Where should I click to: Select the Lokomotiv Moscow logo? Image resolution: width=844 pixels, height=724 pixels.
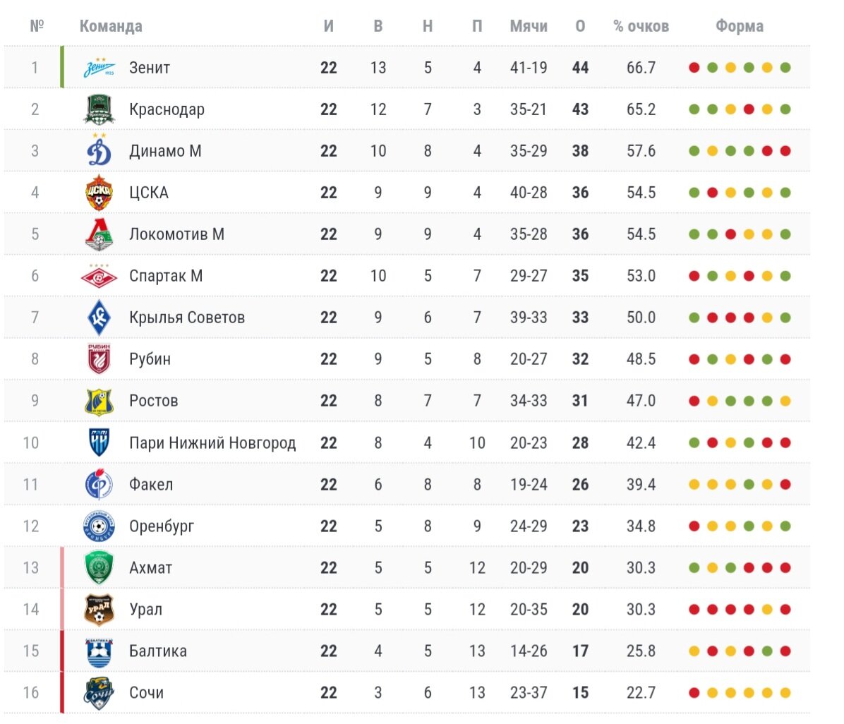[99, 234]
